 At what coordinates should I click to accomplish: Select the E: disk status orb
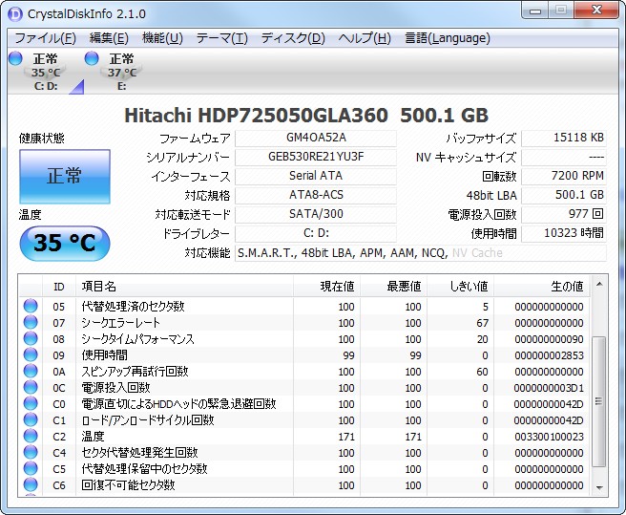(93, 59)
